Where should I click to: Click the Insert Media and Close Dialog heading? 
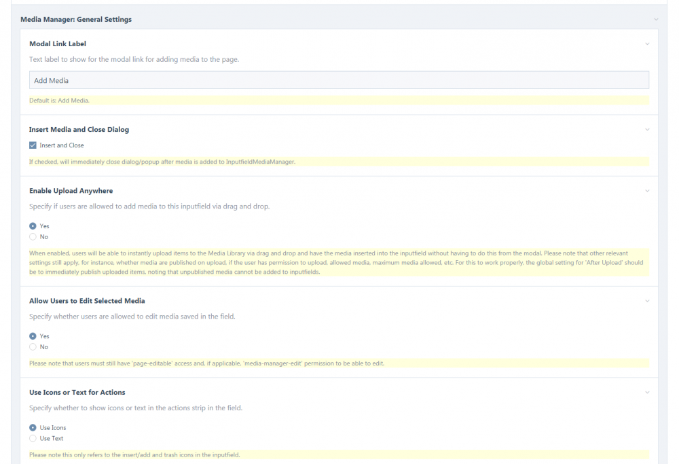(79, 129)
